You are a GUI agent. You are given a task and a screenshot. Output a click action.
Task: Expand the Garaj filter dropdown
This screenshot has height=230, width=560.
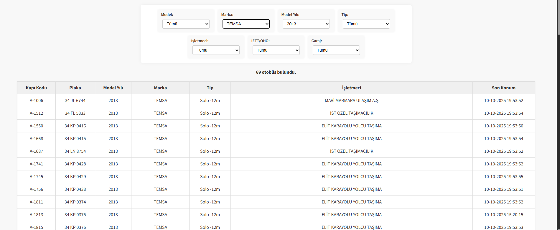(x=336, y=50)
